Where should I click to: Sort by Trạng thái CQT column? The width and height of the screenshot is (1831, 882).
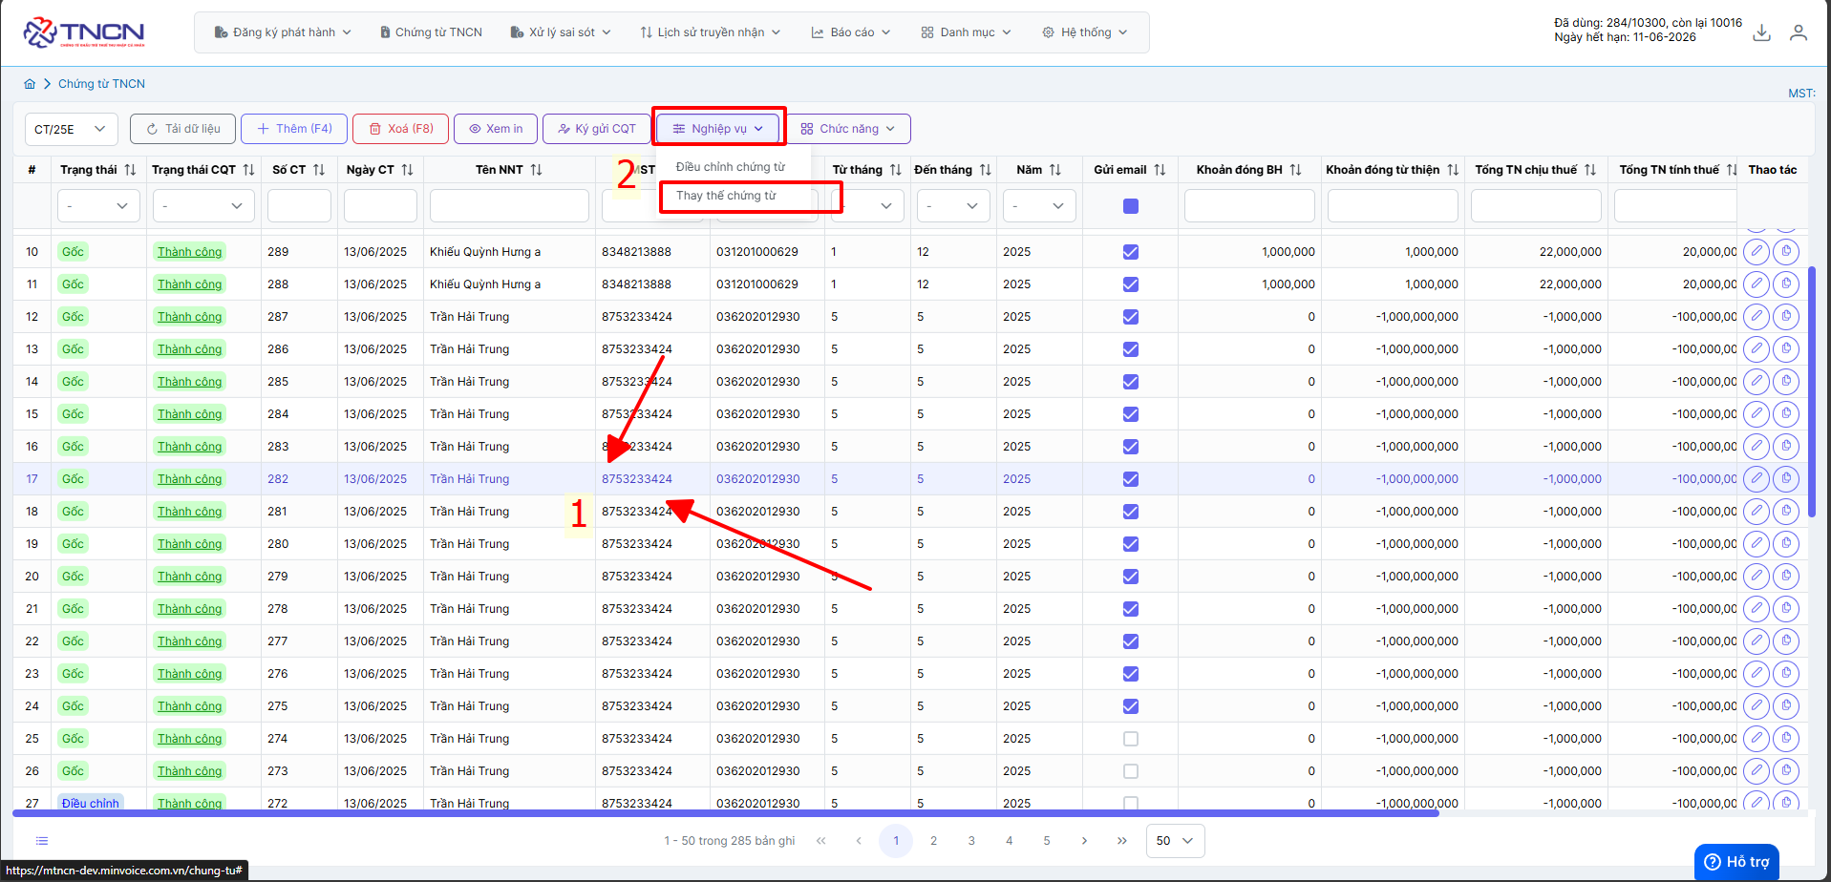(249, 170)
